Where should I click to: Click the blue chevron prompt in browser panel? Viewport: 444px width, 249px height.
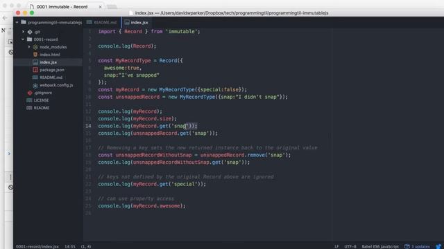(x=9, y=154)
